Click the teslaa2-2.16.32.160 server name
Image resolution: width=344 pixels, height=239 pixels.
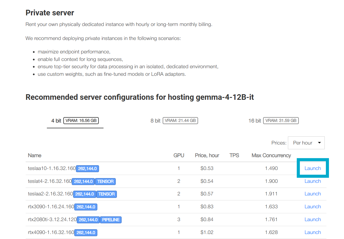50,194
